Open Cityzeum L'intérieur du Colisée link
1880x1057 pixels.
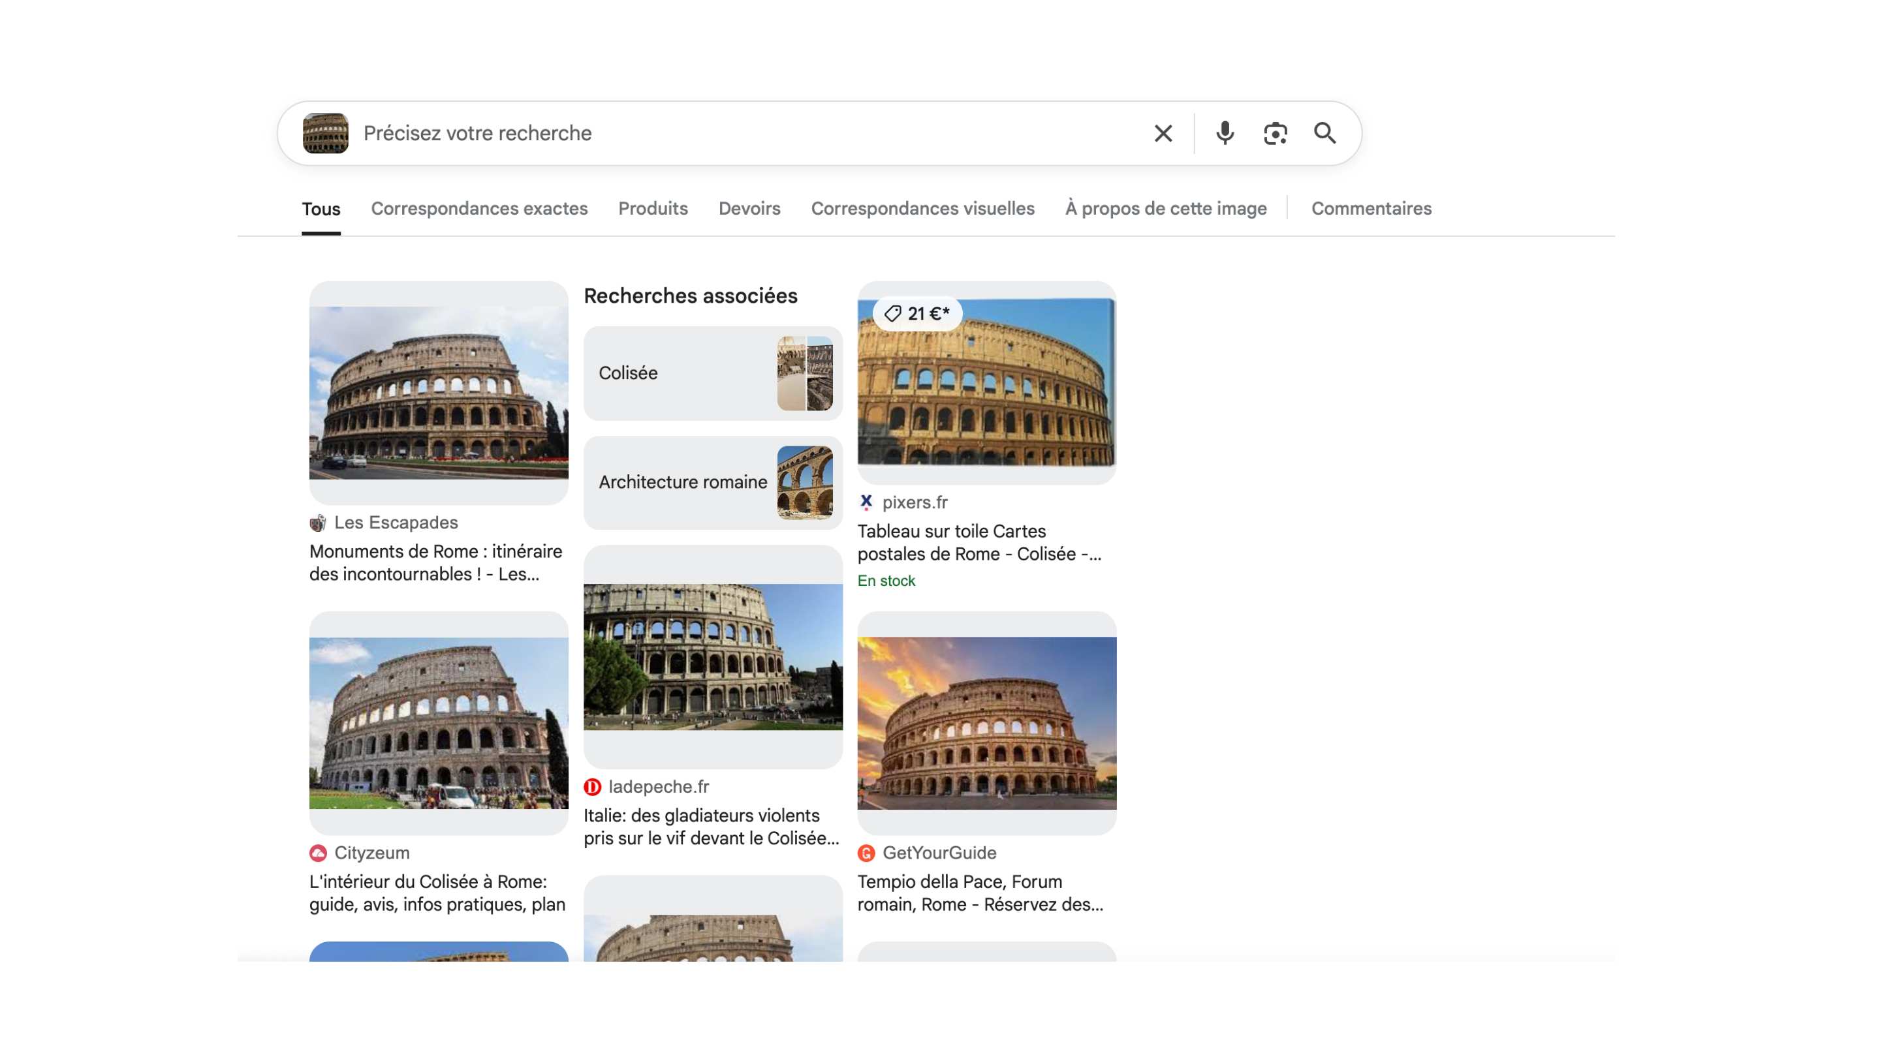pyautogui.click(x=437, y=893)
